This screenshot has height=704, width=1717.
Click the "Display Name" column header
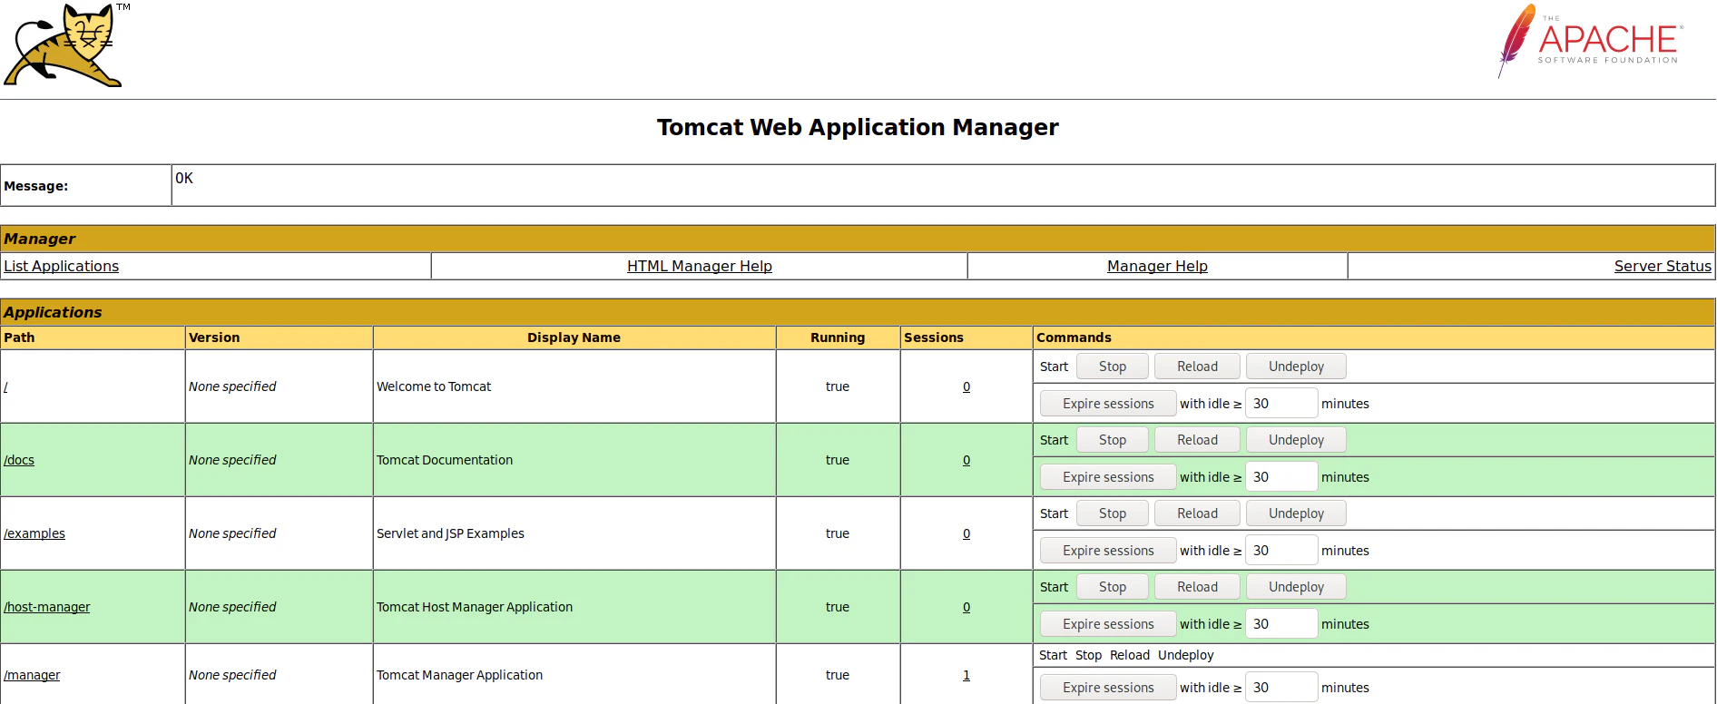[574, 337]
